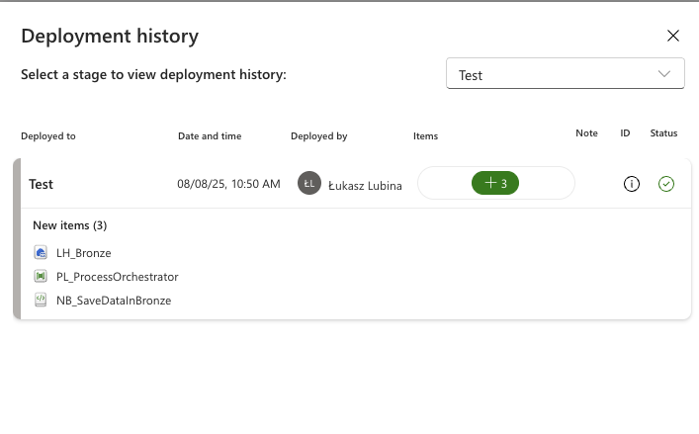
Task: Click the LH_Bronze lakehouse icon
Action: 41,253
